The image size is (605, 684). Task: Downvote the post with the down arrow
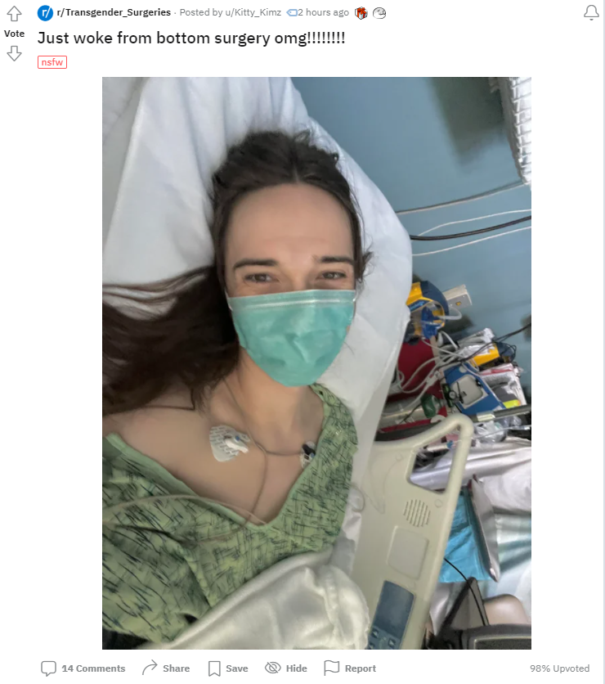click(14, 53)
